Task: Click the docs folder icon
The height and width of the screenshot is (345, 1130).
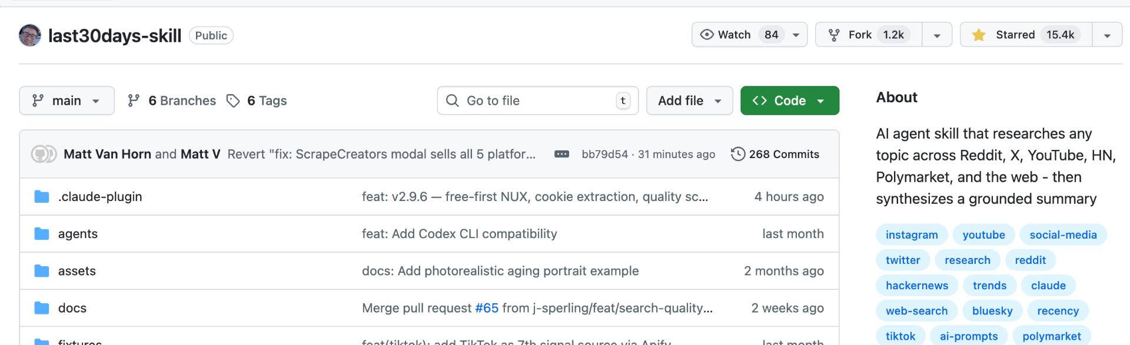Action: coord(42,307)
